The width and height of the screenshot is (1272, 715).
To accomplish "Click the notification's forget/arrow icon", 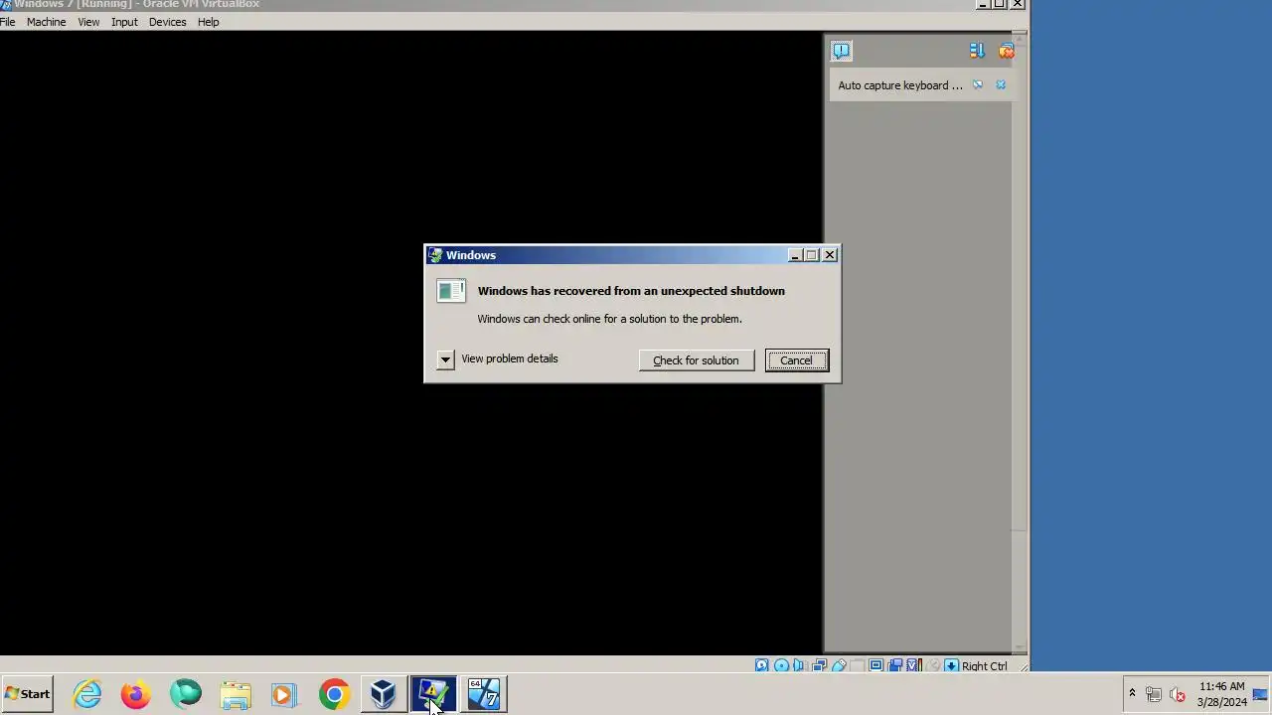I will tap(978, 85).
